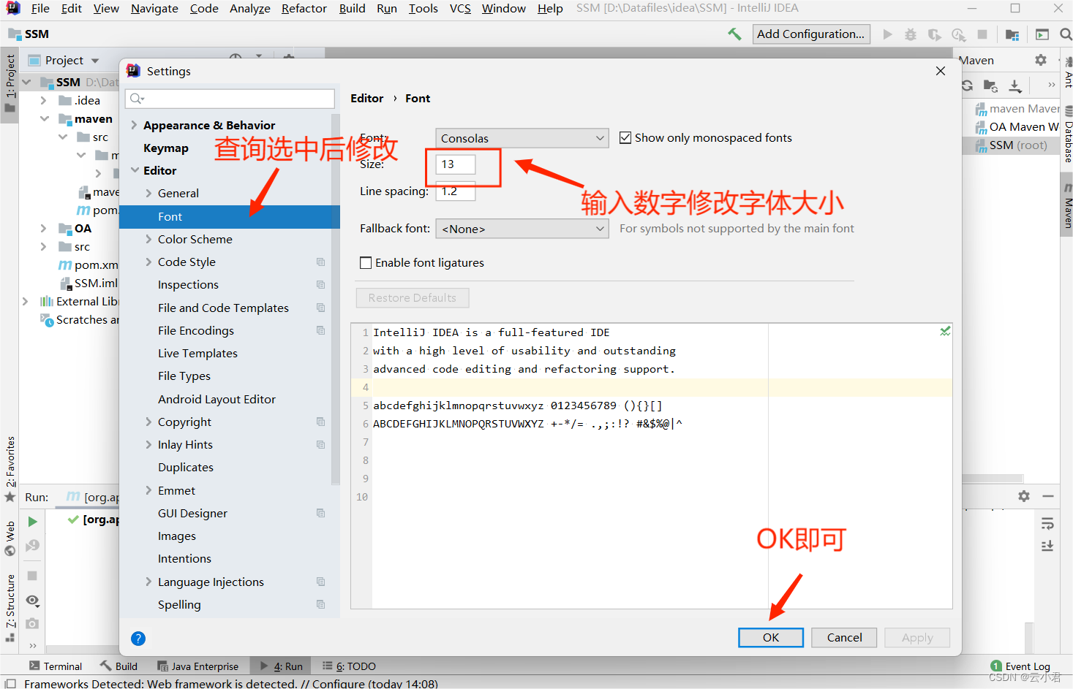Screen dimensions: 1073x689
Task: Select Intentions settings item
Action: pyautogui.click(x=184, y=558)
